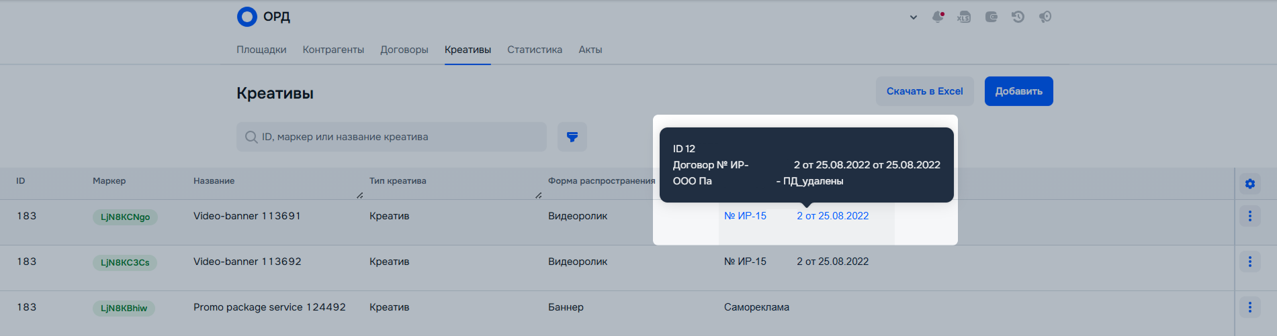
Task: Open the history clock icon
Action: click(1018, 17)
